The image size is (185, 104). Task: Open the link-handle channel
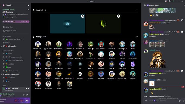(x=11, y=46)
